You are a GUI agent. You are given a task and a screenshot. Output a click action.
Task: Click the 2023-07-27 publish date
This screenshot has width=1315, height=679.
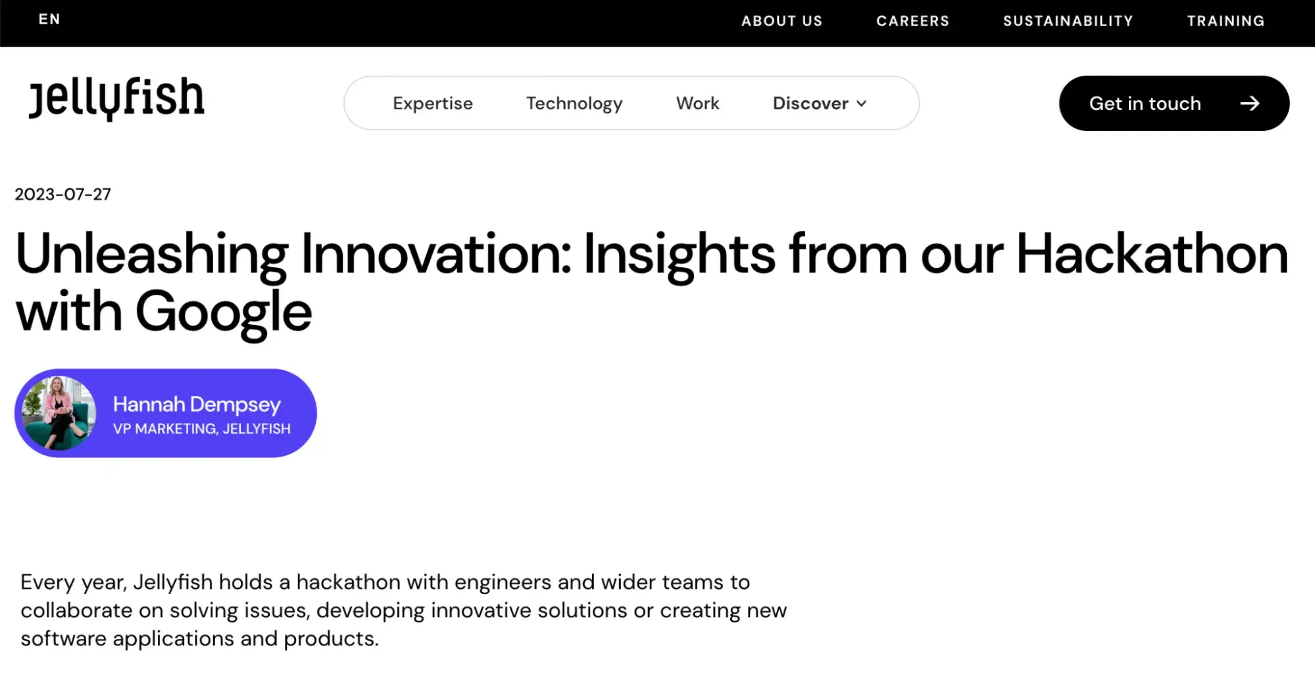click(63, 194)
